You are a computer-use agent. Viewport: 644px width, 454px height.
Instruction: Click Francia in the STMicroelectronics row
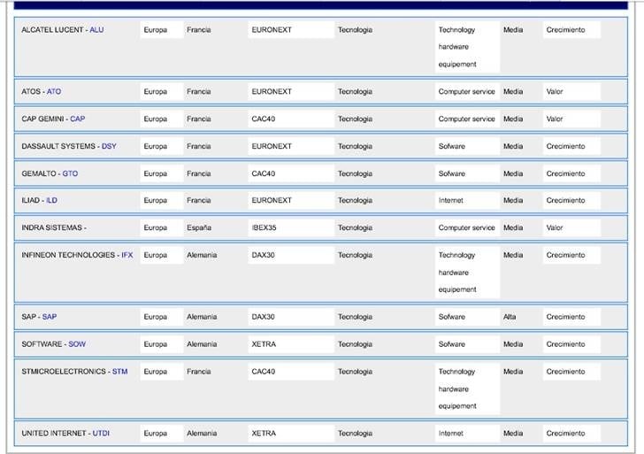(199, 372)
